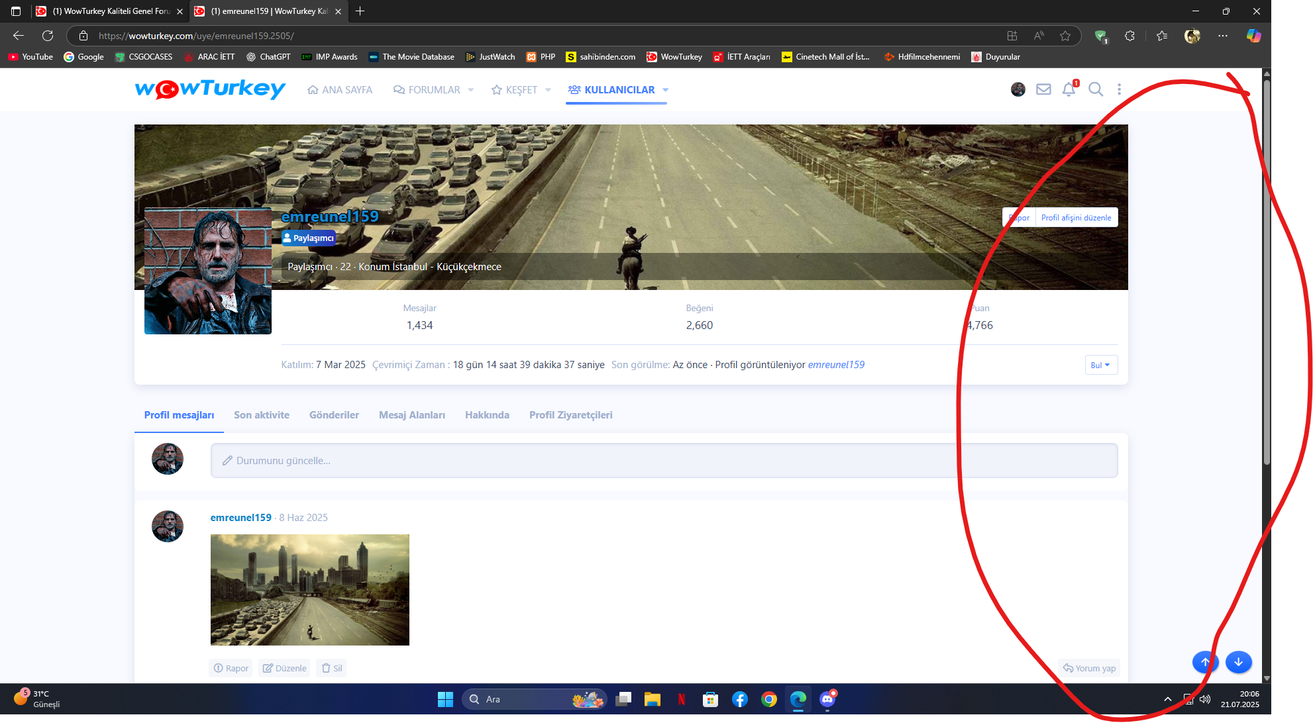This screenshot has width=1313, height=723.
Task: Expand the FORUMLAR dropdown arrow
Action: point(471,90)
